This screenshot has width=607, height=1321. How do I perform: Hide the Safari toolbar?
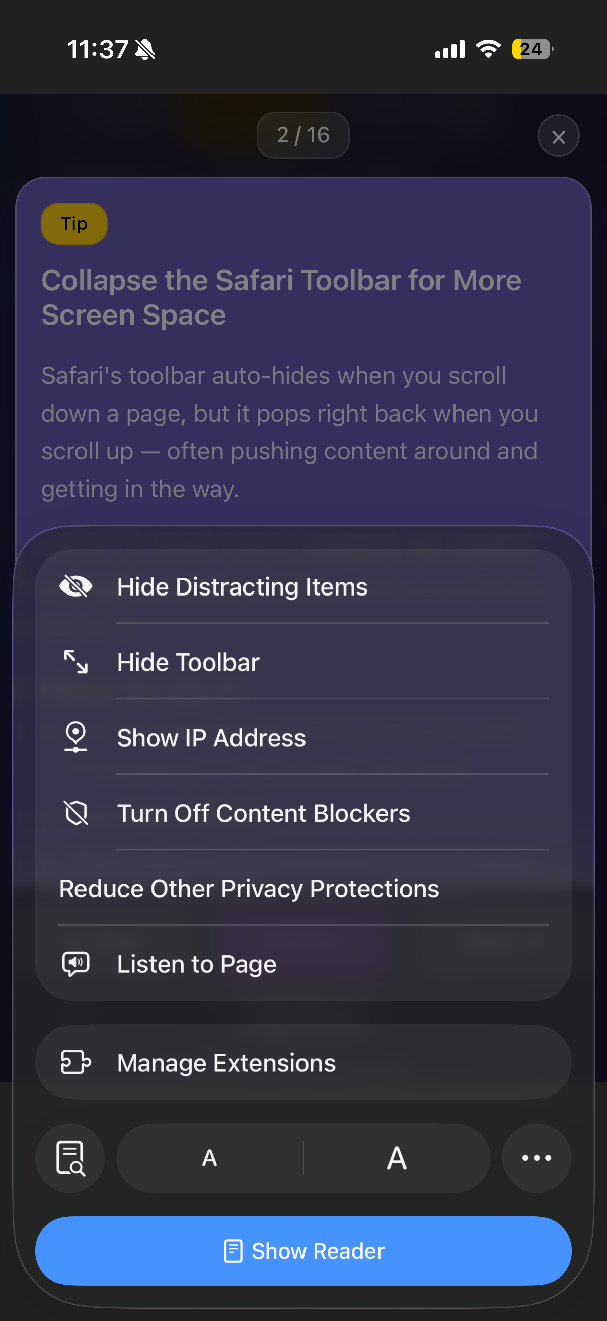188,662
